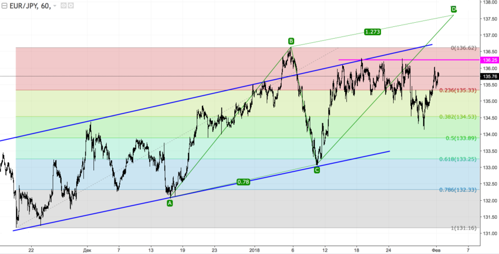Click the 138.00 value on the price scale

point(489,2)
